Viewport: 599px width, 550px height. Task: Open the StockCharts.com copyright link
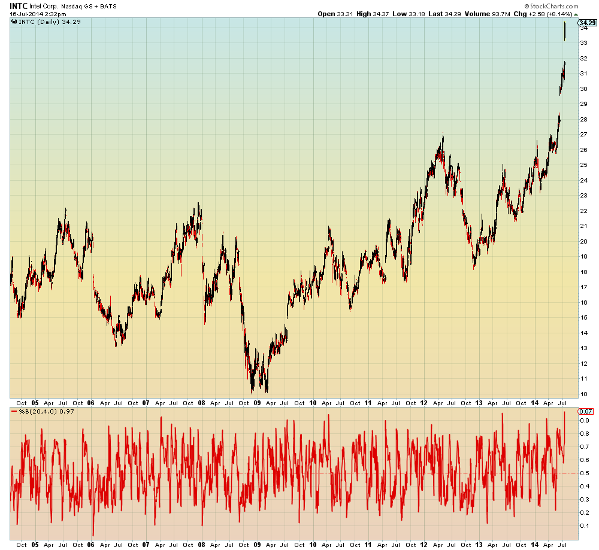pyautogui.click(x=551, y=6)
